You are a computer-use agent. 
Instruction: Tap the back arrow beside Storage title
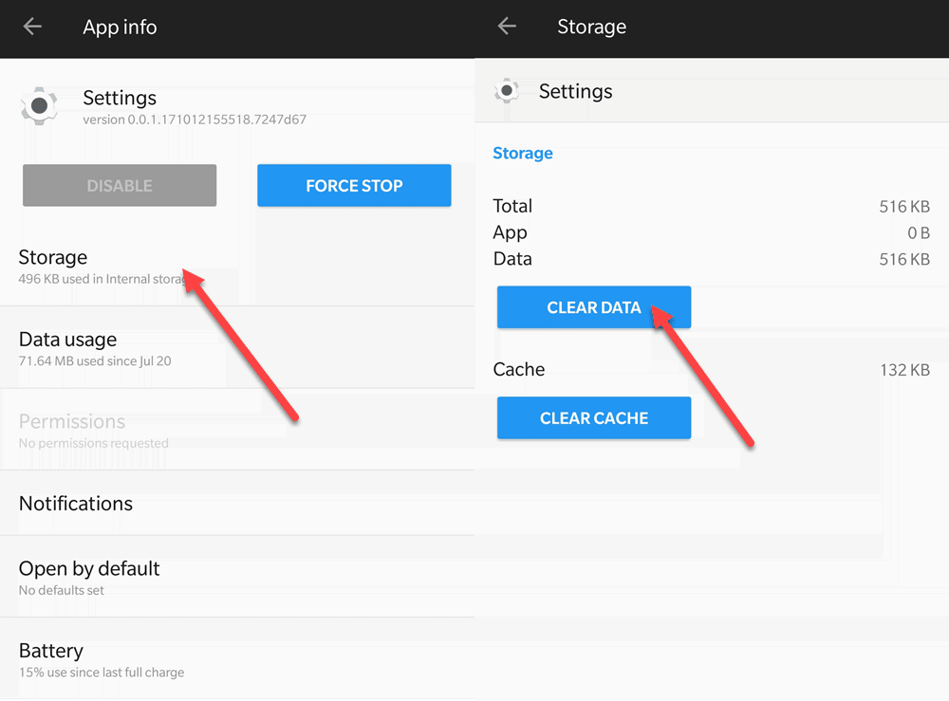click(x=507, y=27)
